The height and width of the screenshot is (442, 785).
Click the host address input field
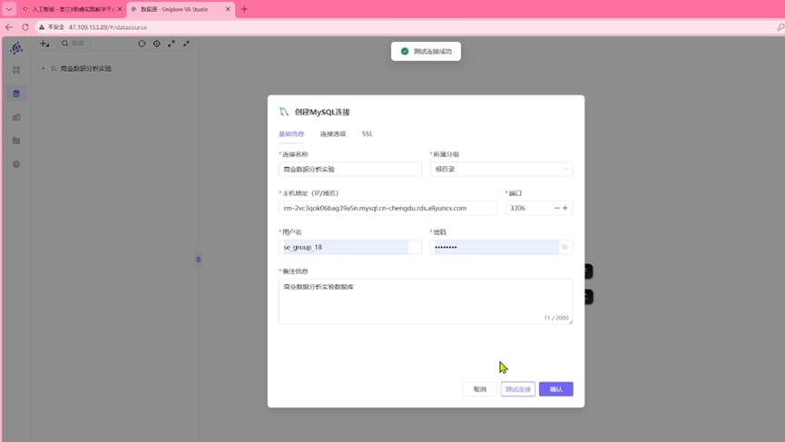tap(388, 208)
